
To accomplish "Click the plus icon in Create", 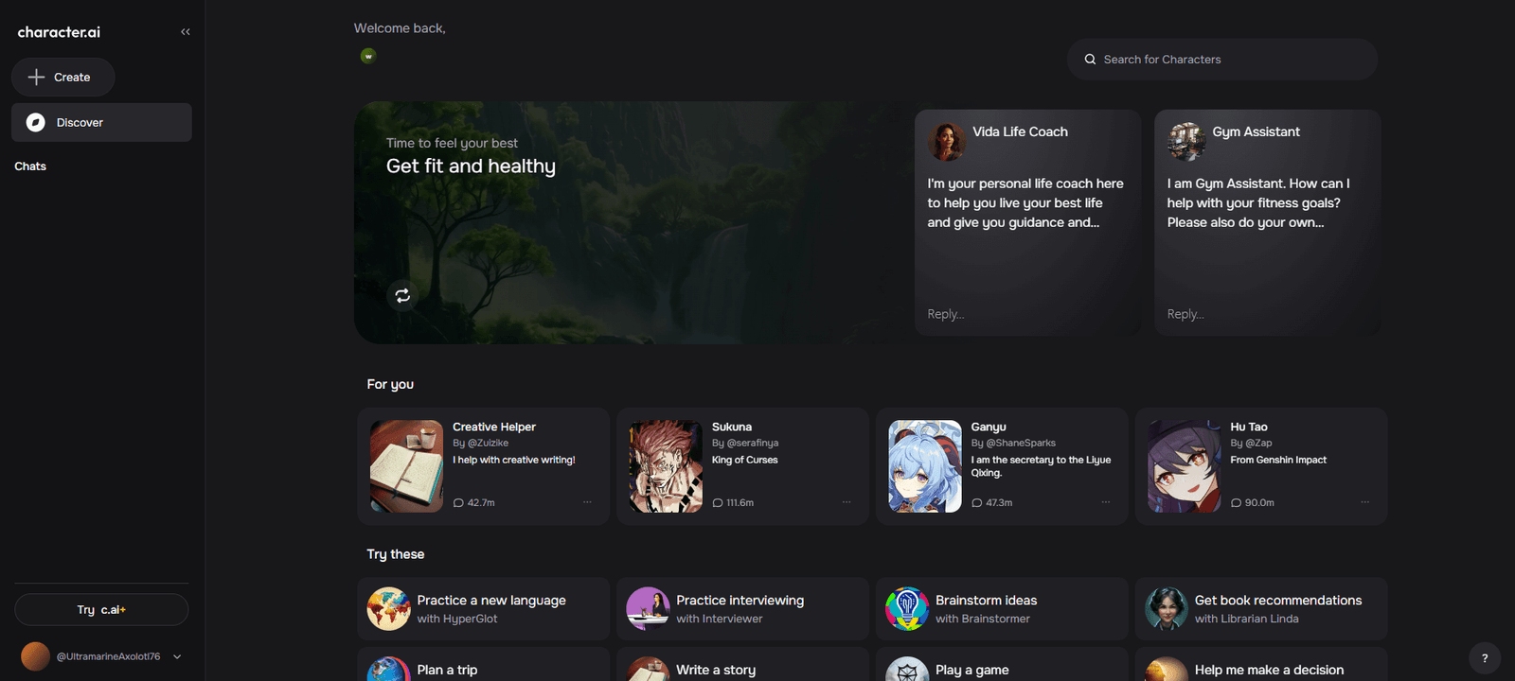I will click(x=36, y=78).
